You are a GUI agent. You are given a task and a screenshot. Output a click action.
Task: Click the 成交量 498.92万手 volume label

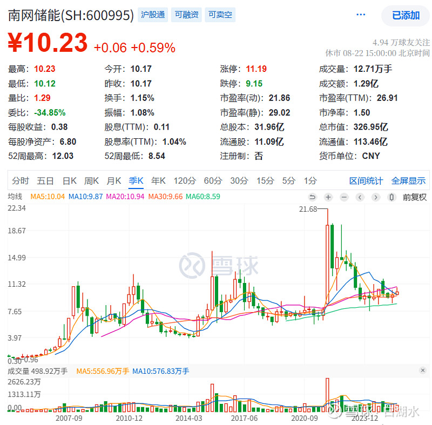[37, 371]
